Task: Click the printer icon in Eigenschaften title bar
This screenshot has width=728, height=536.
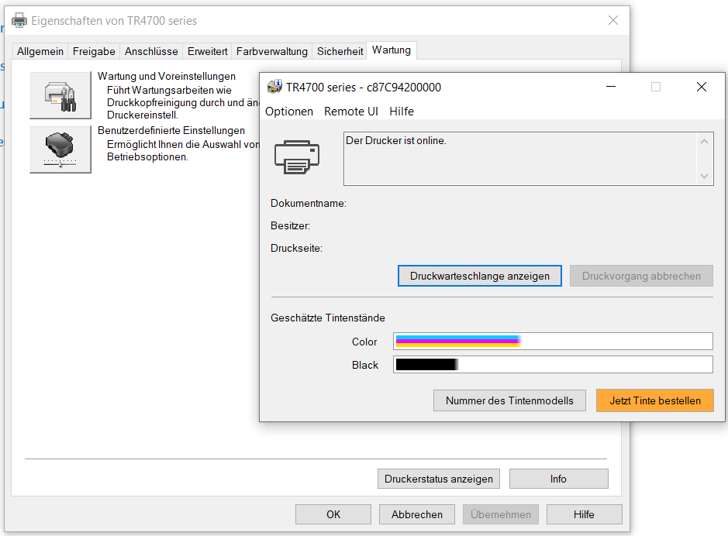Action: (19, 21)
